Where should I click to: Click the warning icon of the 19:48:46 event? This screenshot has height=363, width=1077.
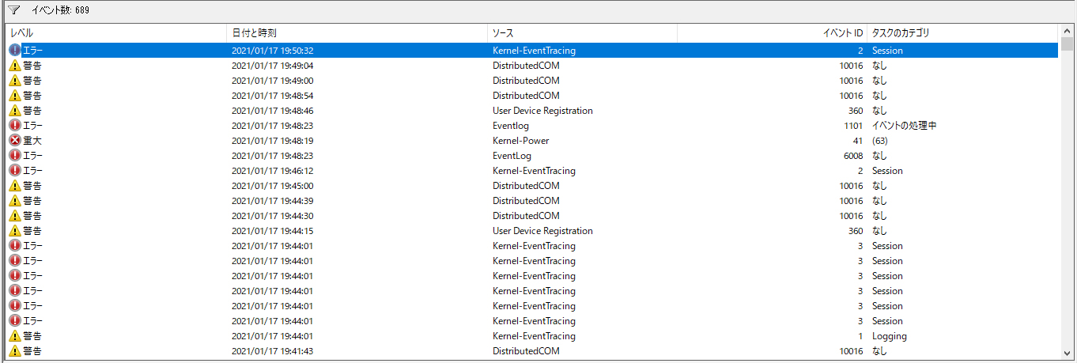[15, 111]
